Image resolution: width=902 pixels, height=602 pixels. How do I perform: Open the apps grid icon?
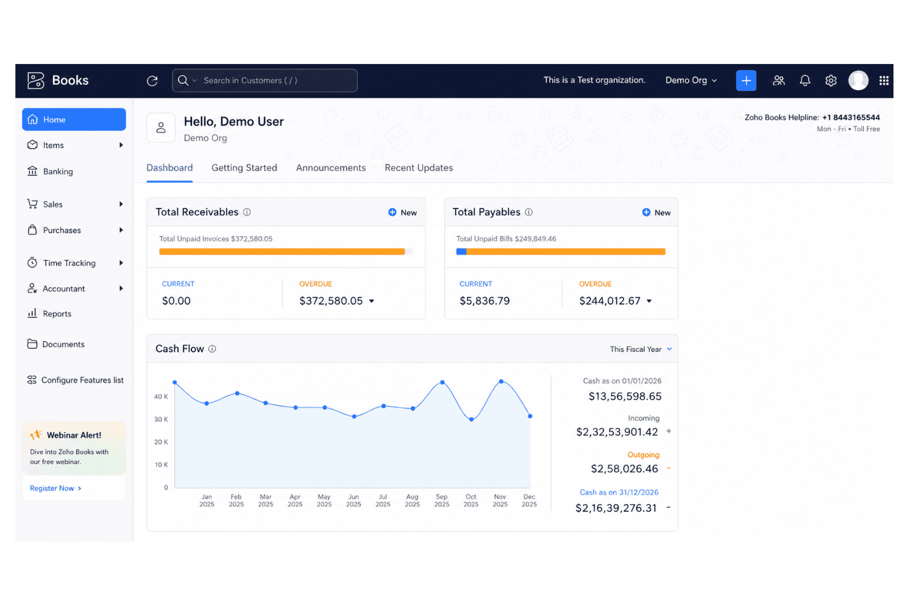pos(884,81)
